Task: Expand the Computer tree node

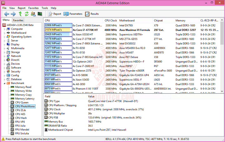Action: pyautogui.click(x=4, y=29)
